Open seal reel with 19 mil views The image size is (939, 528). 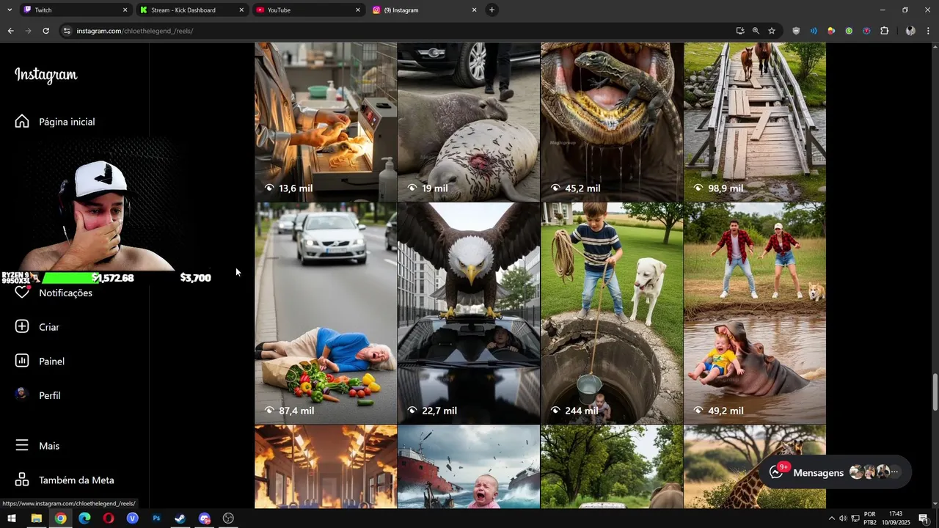(468, 122)
